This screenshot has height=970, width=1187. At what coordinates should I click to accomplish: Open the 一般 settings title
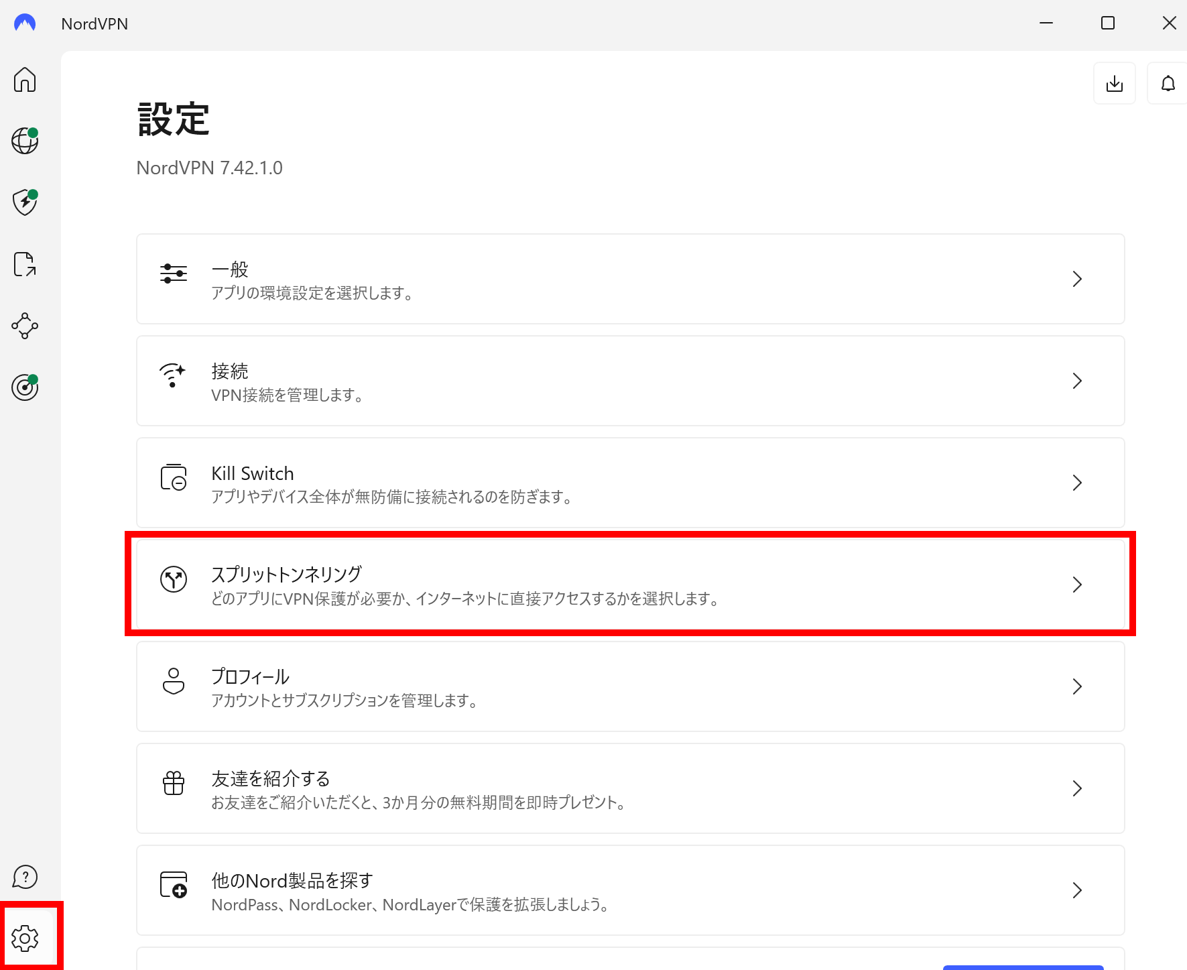(x=230, y=269)
